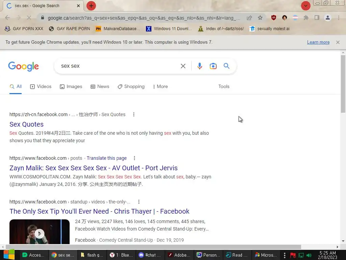This screenshot has height=260, width=346.
Task: Open the Index of /~dartz/isos/ bookmark
Action: [221, 29]
